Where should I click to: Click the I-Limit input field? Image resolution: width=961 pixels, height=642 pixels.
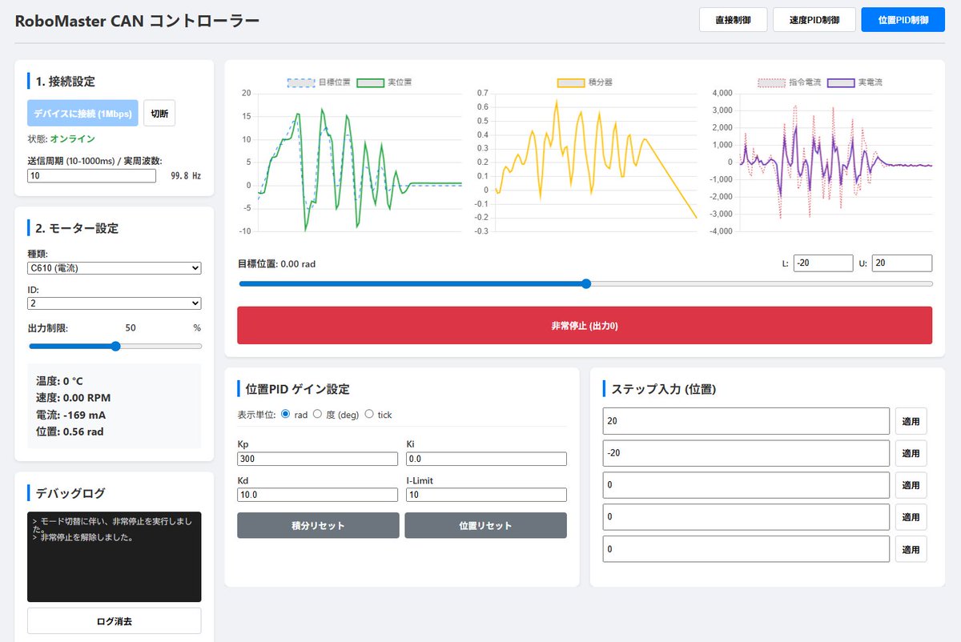click(x=486, y=495)
